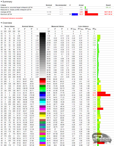Click the Measured Values column header
The image size is (114, 146).
click(x=58, y=26)
